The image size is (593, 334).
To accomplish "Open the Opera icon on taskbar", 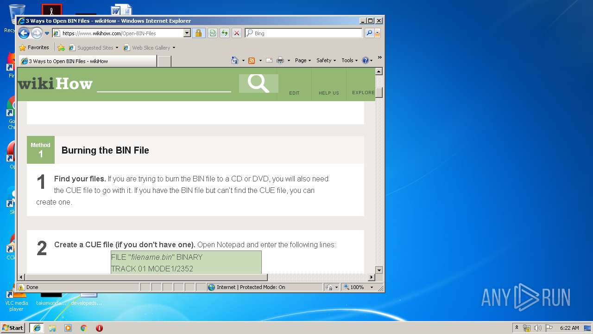I will [99, 328].
